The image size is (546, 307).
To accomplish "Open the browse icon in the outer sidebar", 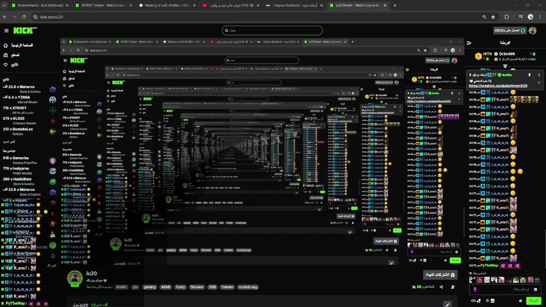I will (6, 55).
